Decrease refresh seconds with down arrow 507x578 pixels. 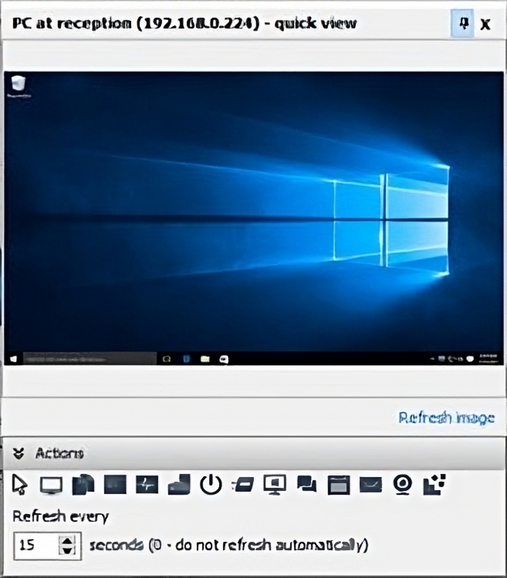tap(67, 550)
